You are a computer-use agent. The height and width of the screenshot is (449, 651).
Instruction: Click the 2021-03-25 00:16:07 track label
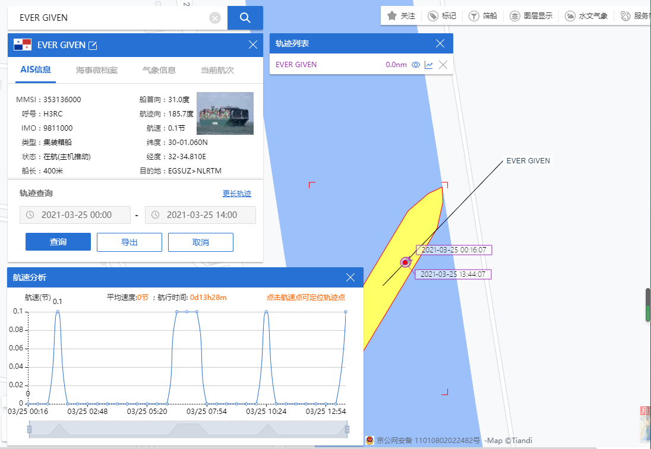454,250
